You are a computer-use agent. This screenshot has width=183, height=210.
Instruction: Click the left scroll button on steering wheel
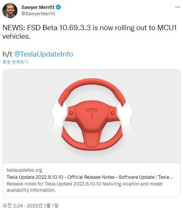point(71,113)
